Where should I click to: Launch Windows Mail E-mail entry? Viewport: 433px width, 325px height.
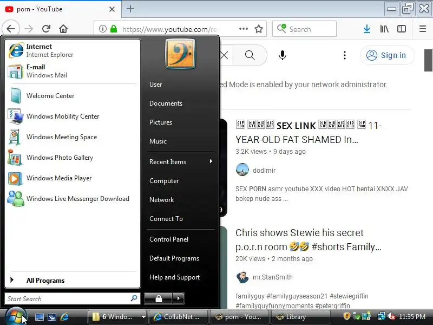pyautogui.click(x=73, y=71)
